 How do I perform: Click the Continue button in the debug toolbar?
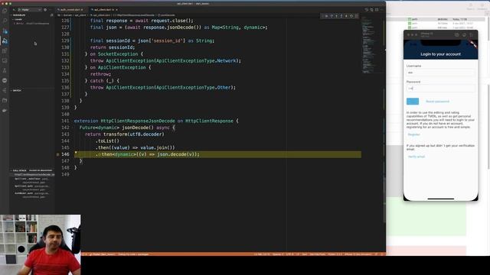pyautogui.click(x=327, y=16)
